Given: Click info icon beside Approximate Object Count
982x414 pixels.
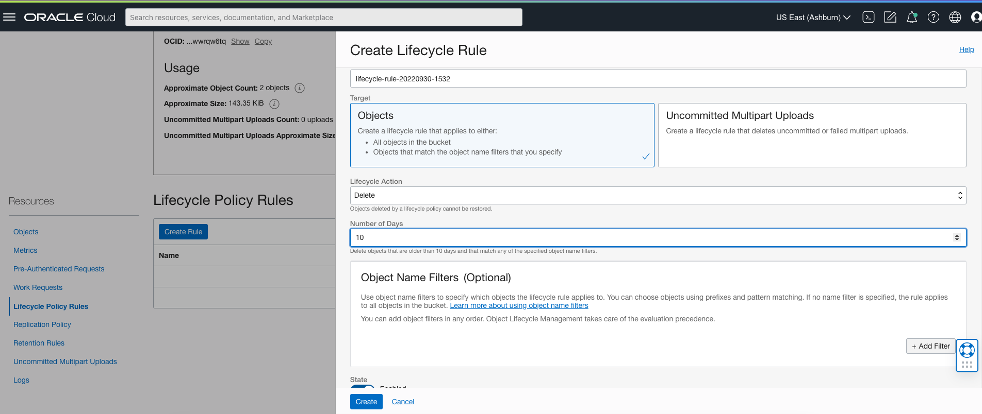Looking at the screenshot, I should [x=300, y=88].
